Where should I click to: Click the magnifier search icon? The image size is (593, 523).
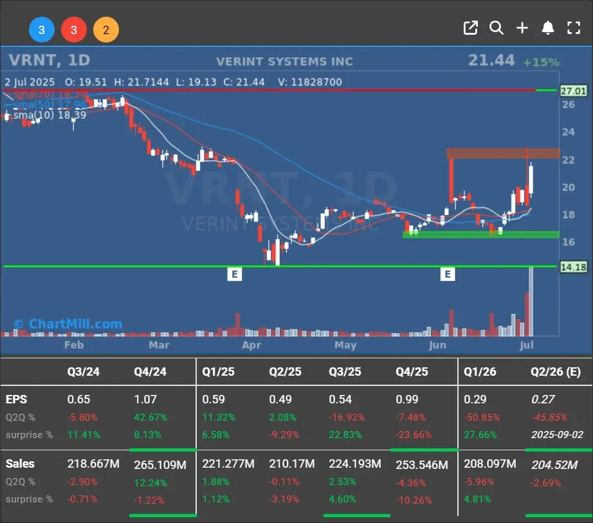pyautogui.click(x=496, y=28)
